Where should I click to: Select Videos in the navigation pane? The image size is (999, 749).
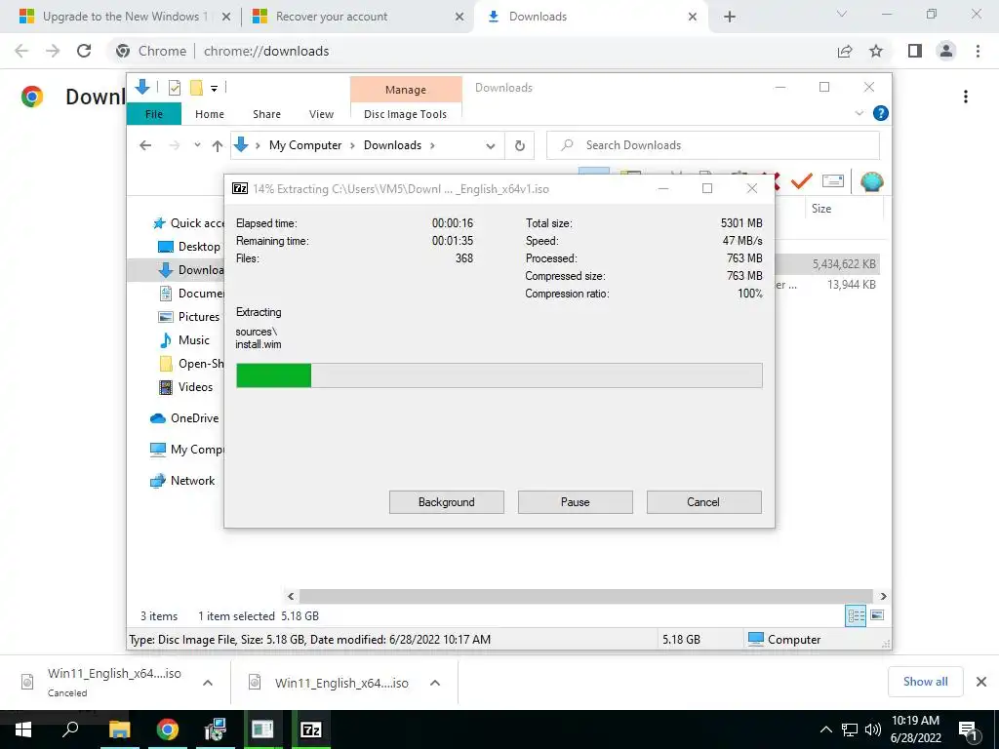tap(185, 386)
